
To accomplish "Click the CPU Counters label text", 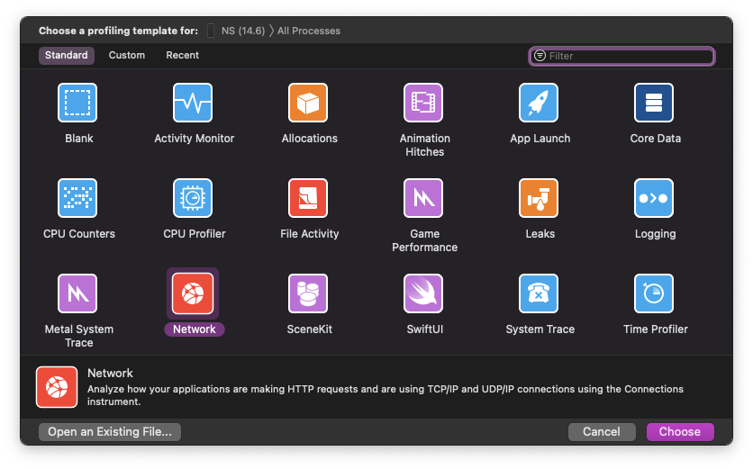I will 78,234.
